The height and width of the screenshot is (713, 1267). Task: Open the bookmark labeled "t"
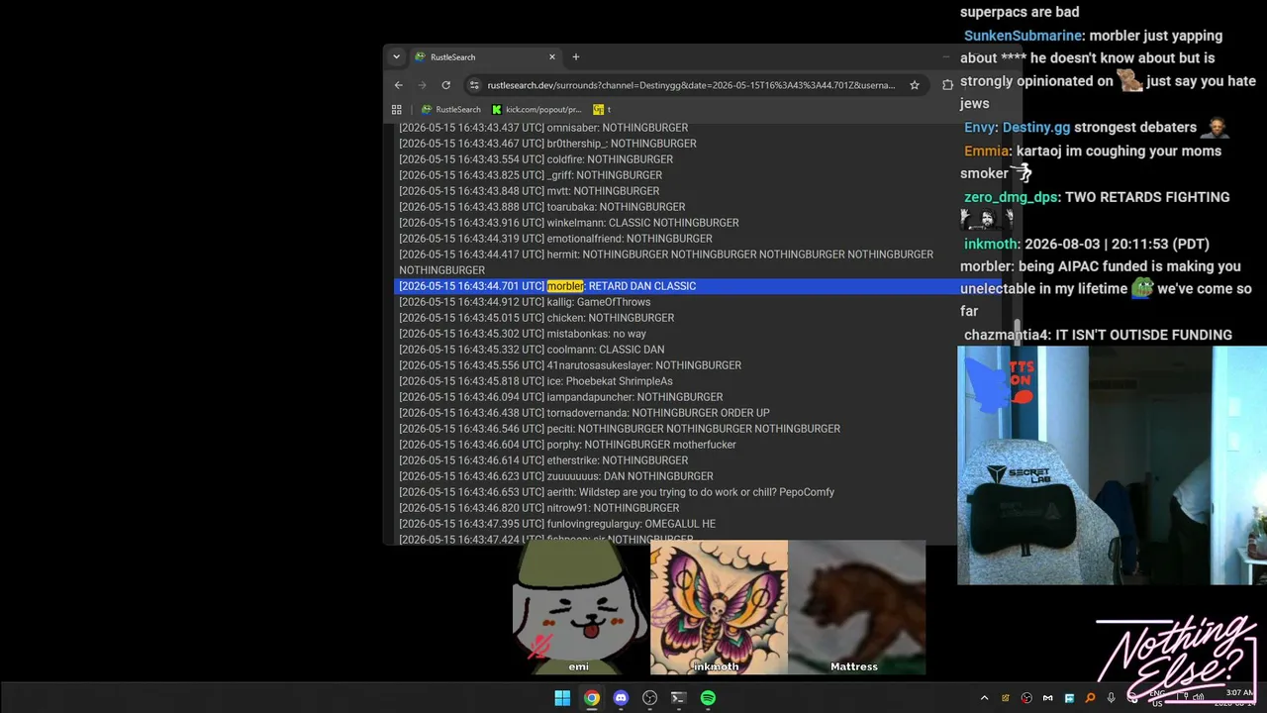point(602,110)
